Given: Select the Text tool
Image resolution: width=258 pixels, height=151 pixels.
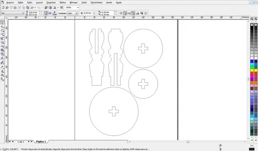Looking at the screenshot, I should (2, 58).
